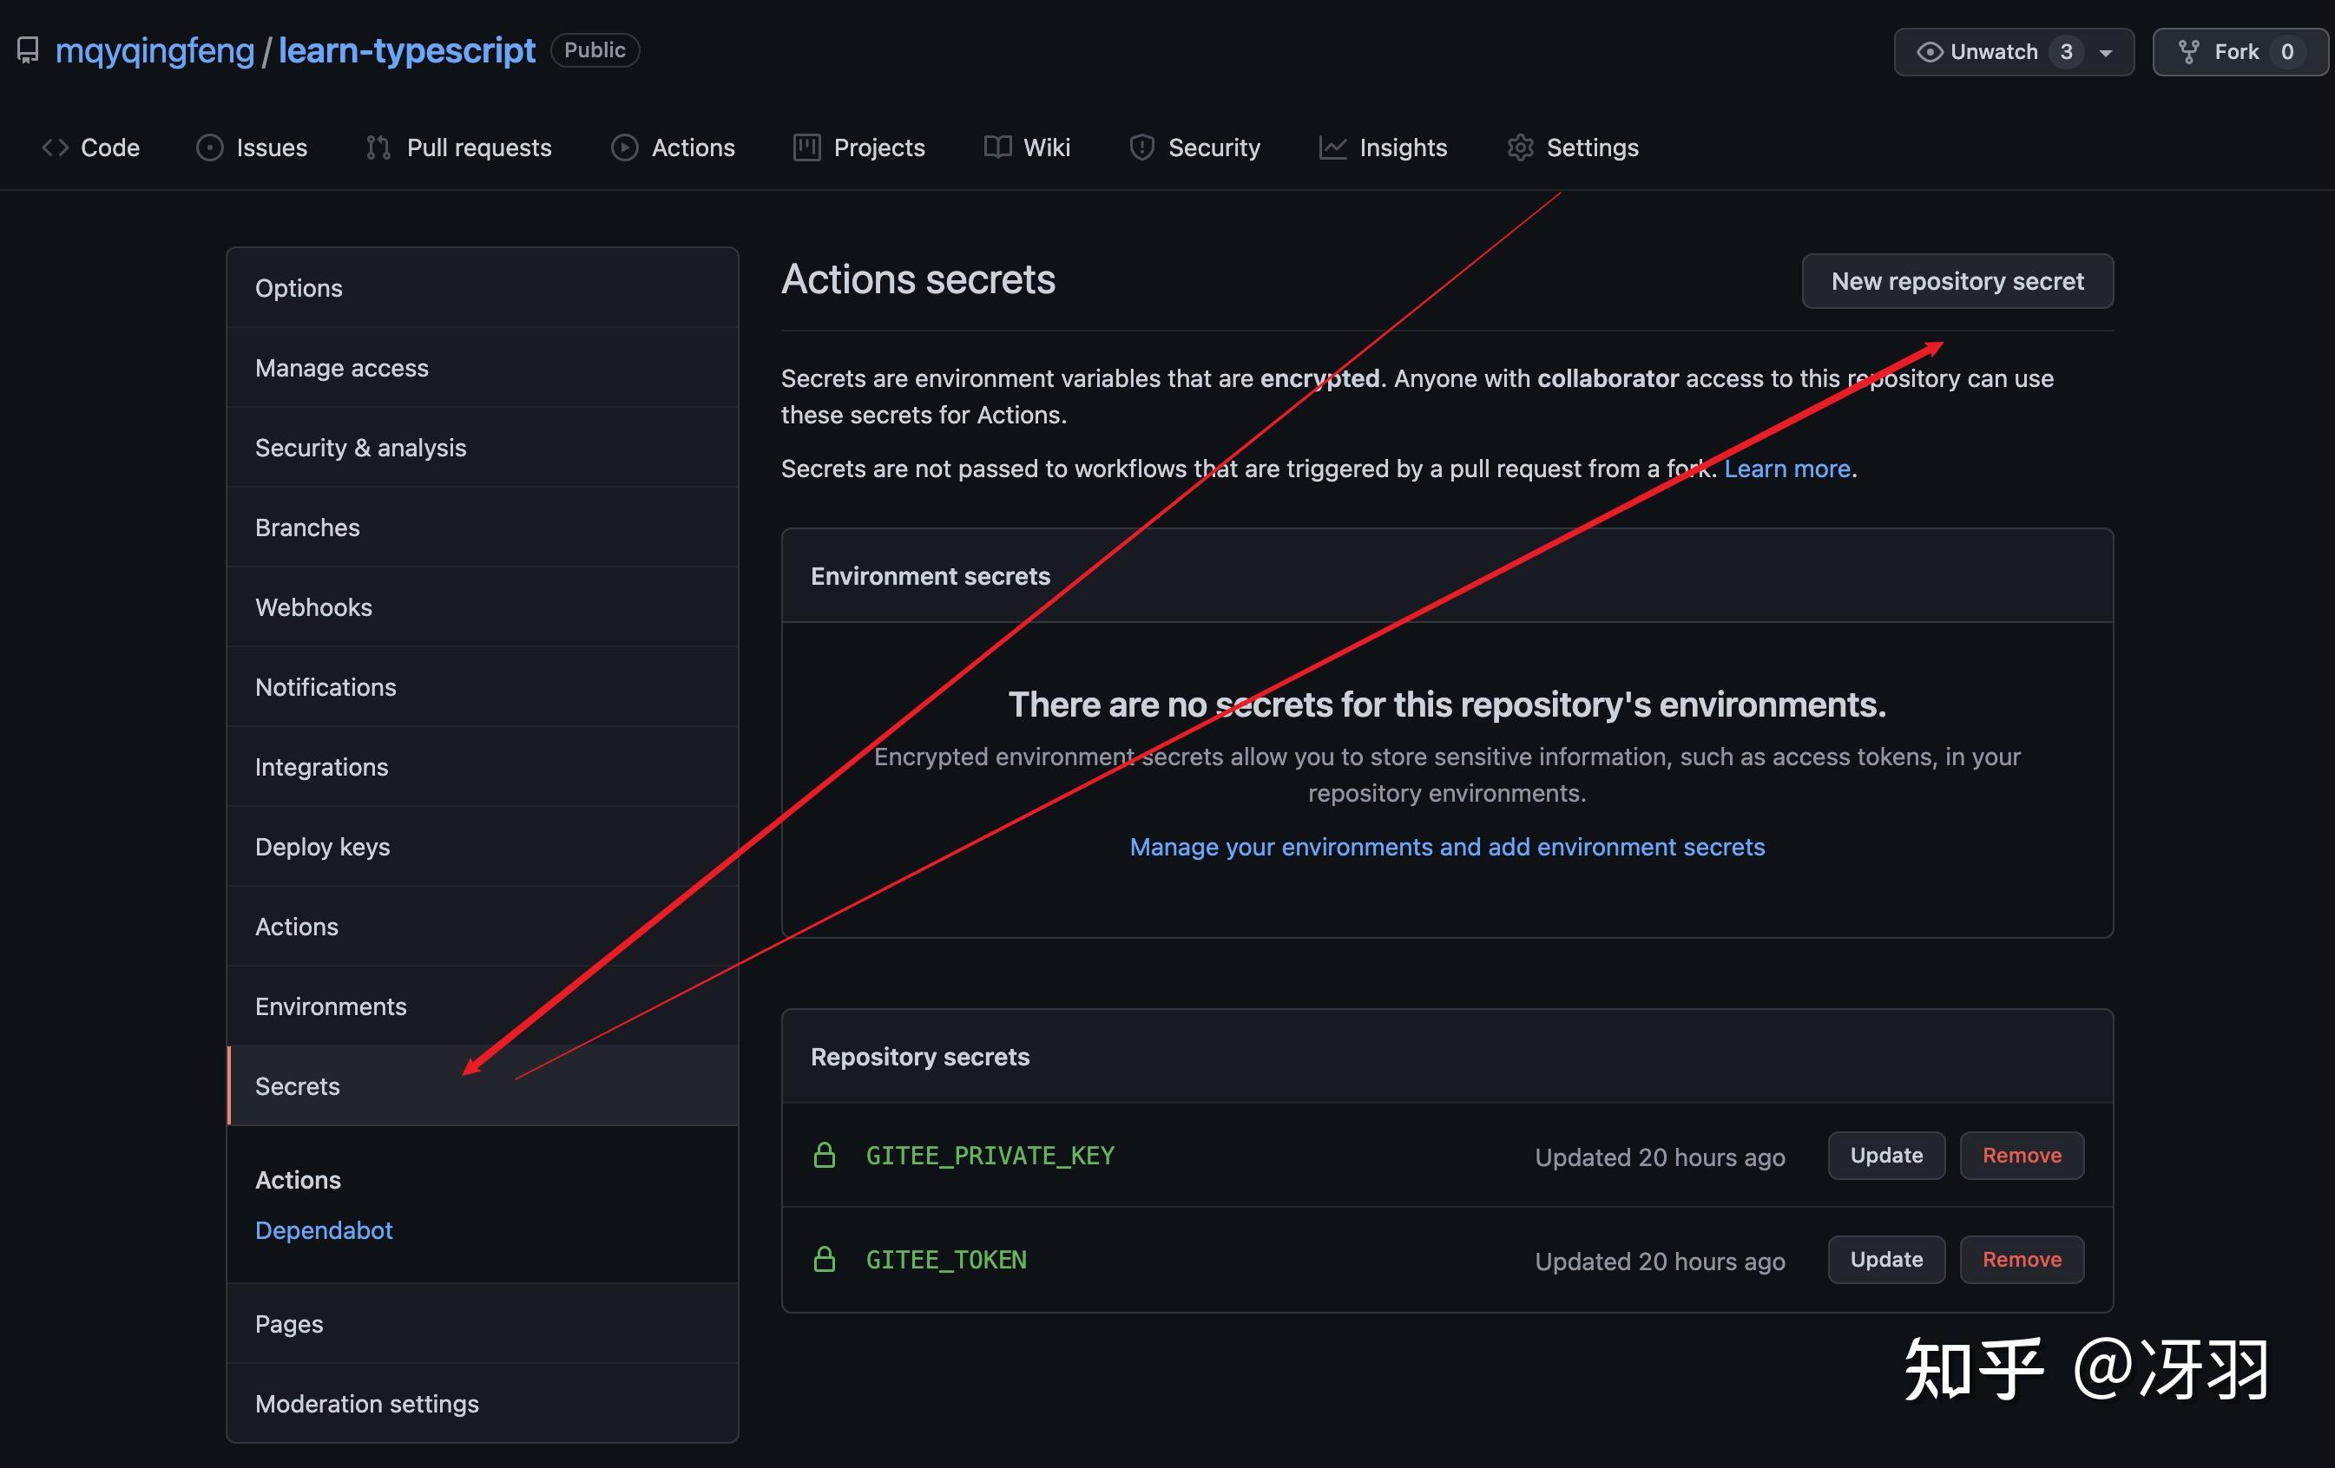Expand the Actions sidebar section
Viewport: 2335px width, 1468px height.
(x=298, y=1179)
